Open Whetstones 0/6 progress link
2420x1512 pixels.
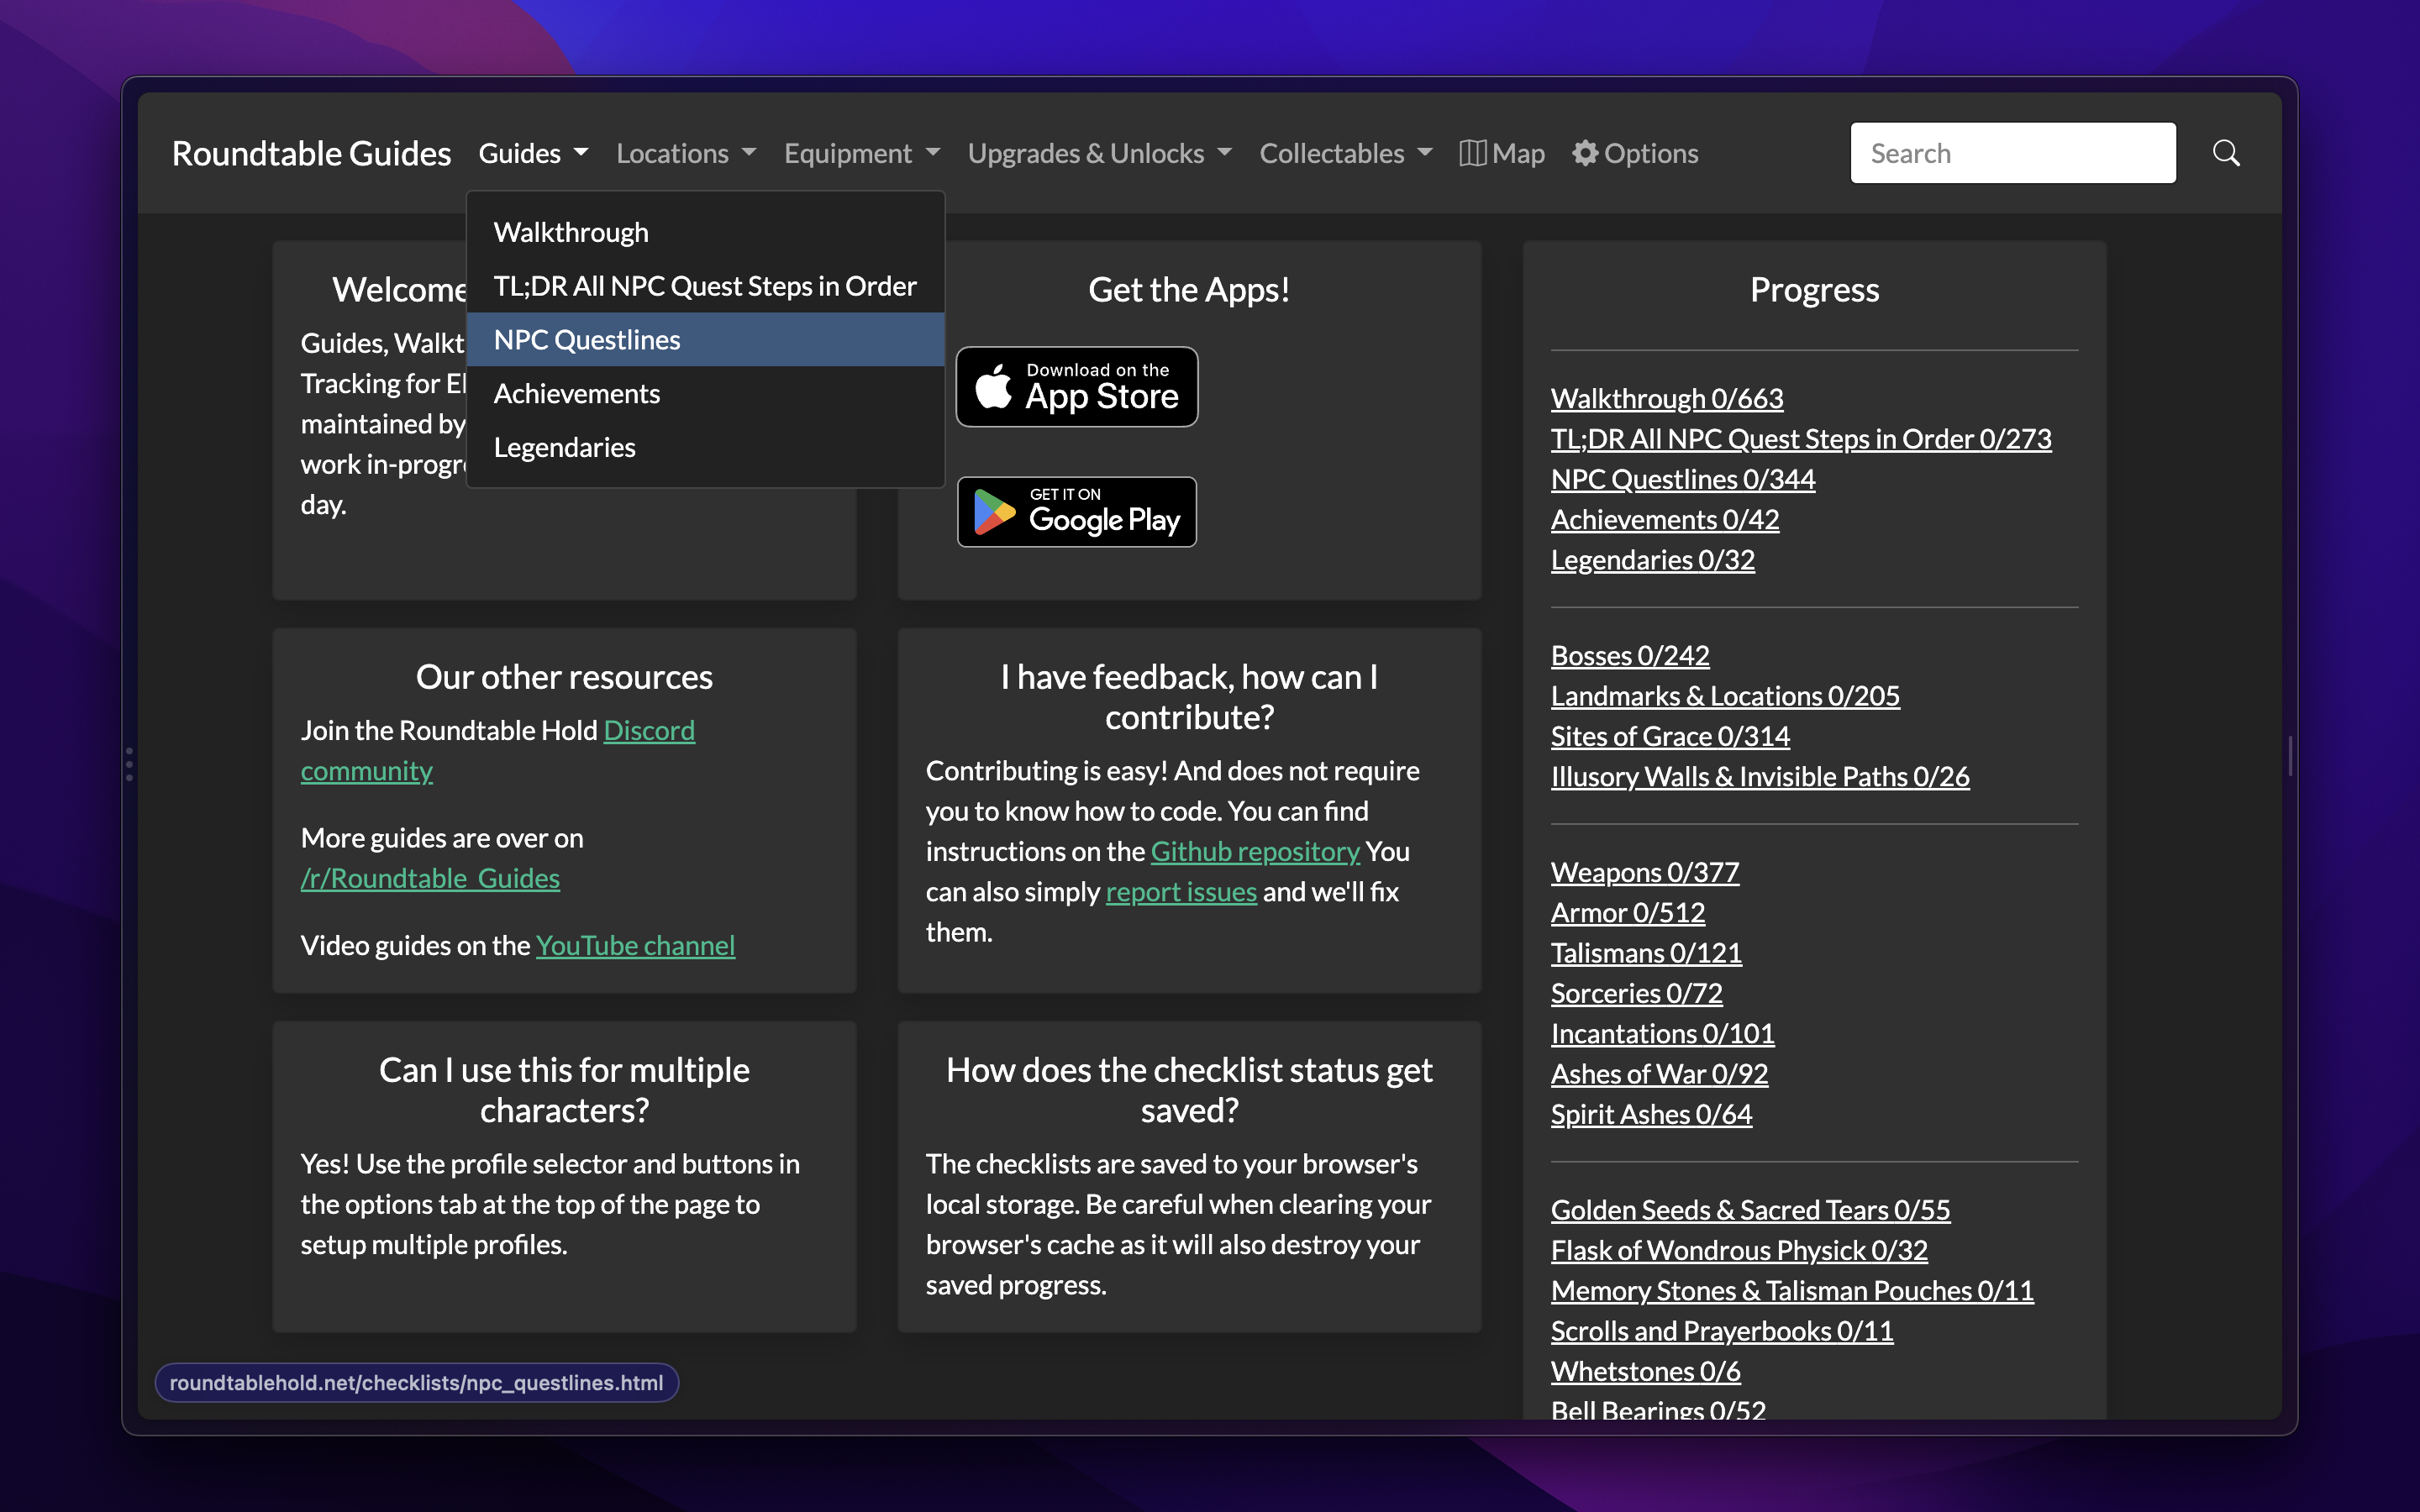[1645, 1371]
